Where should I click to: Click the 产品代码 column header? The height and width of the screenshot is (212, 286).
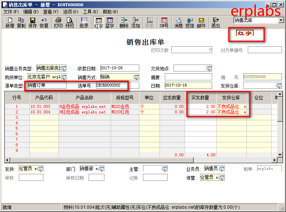coord(44,98)
